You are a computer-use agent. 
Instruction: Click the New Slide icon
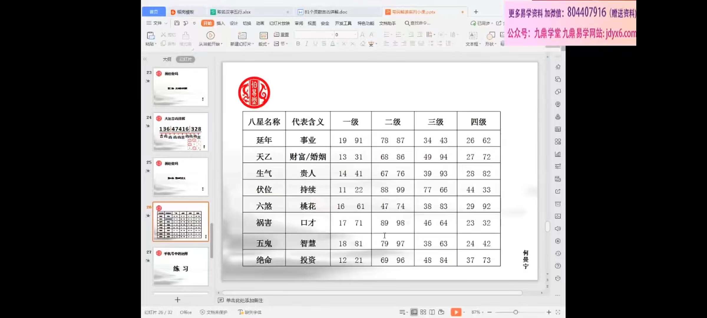coord(242,36)
